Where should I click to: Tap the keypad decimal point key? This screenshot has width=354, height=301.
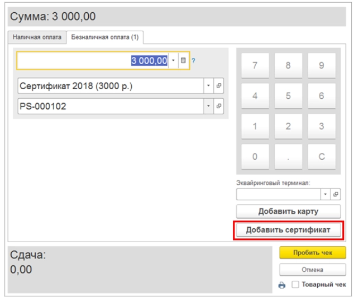[288, 157]
